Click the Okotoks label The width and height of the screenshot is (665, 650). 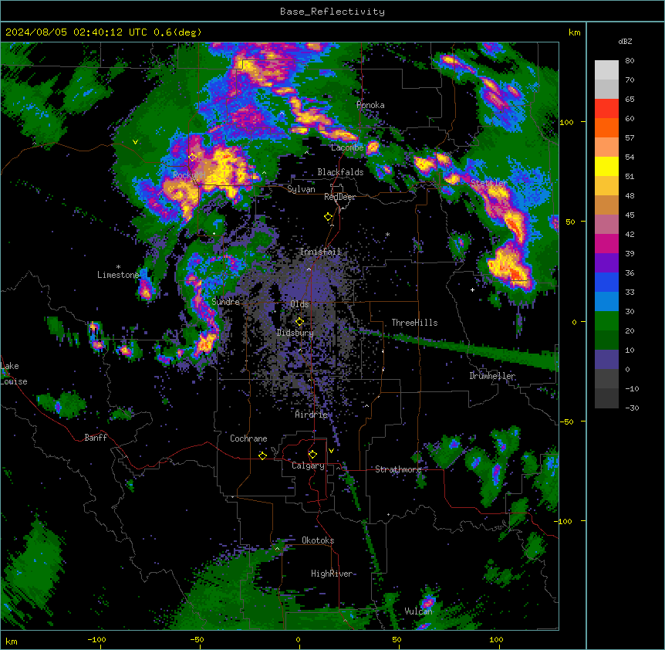coord(318,540)
